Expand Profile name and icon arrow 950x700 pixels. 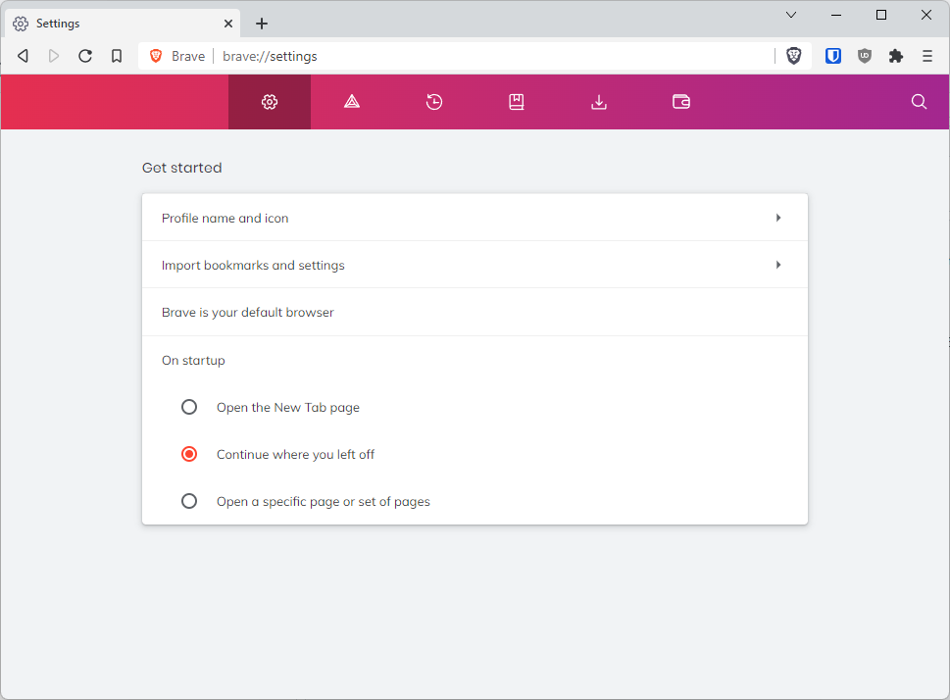click(778, 218)
